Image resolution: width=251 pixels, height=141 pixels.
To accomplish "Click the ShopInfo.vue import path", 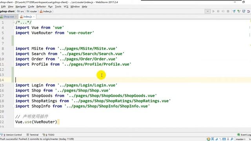I will tap(107, 106).
